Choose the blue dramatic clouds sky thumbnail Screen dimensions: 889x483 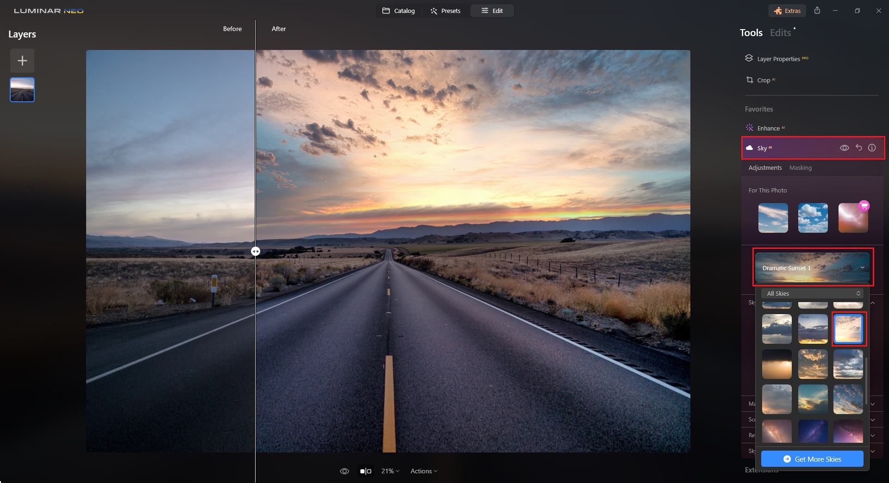point(848,364)
